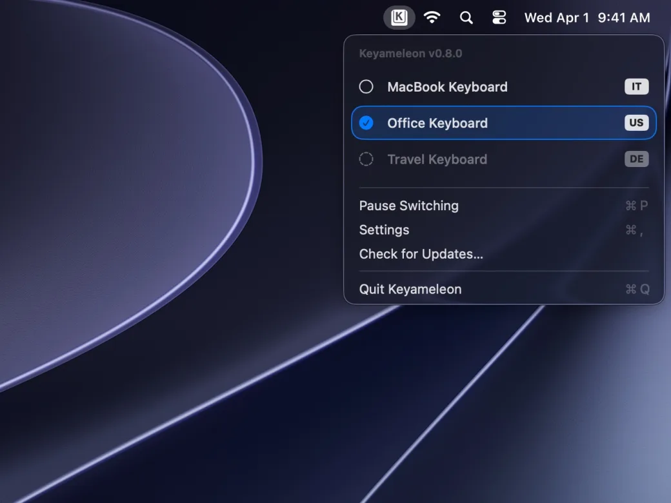The height and width of the screenshot is (503, 671).
Task: Click the DE layout badge
Action: point(636,159)
